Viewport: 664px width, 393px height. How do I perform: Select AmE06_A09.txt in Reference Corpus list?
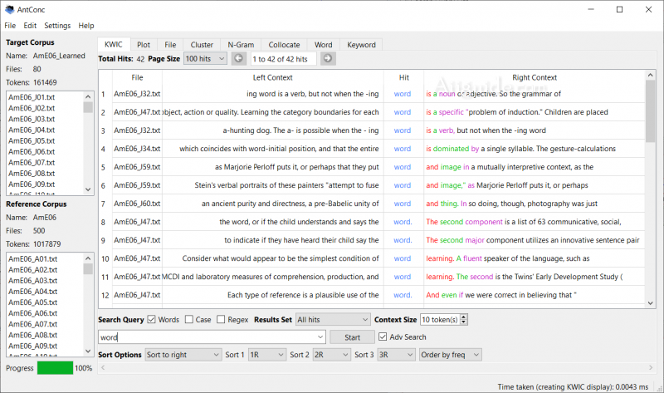33,346
